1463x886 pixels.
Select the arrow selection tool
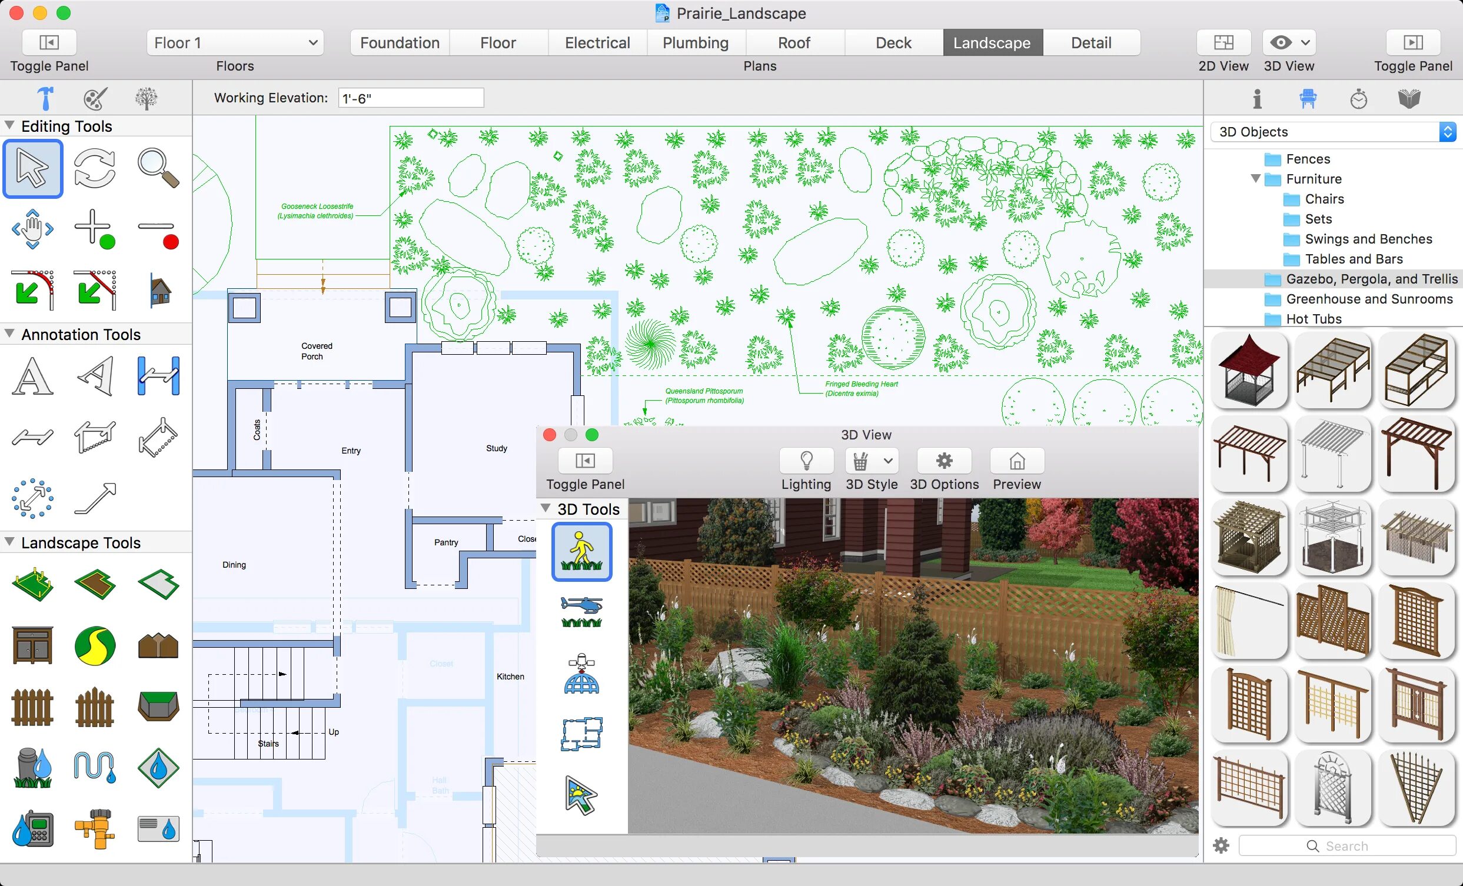tap(32, 168)
